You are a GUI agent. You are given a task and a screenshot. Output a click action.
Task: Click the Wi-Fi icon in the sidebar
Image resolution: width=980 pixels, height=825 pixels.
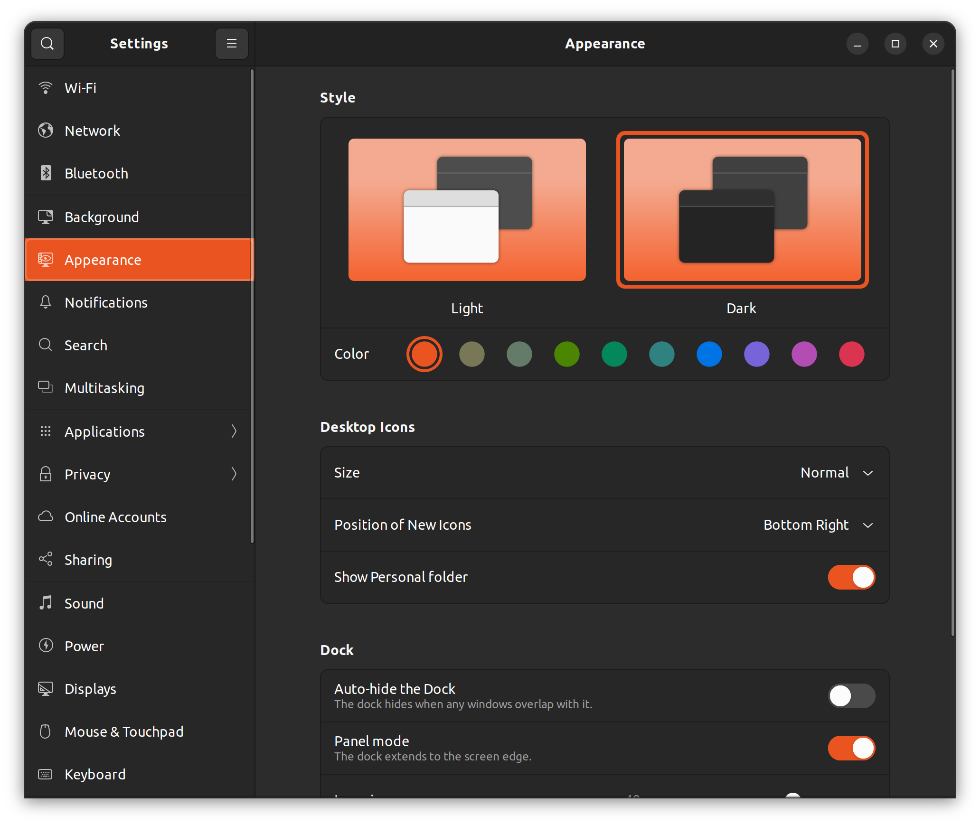tap(46, 88)
